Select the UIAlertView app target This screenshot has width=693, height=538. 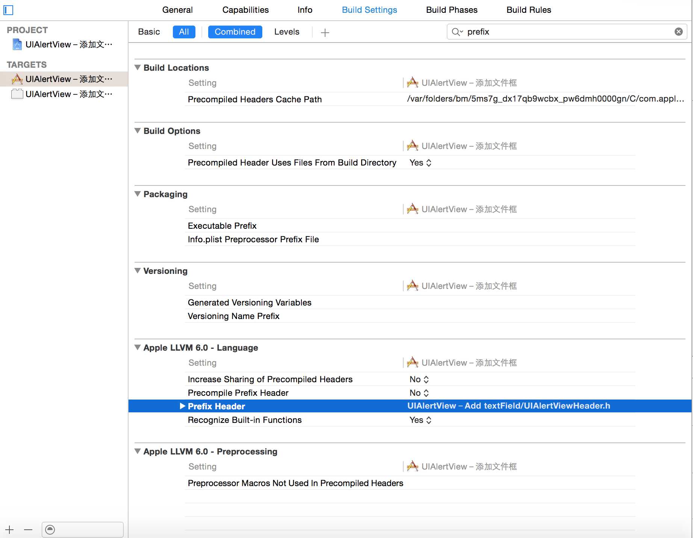pyautogui.click(x=64, y=79)
